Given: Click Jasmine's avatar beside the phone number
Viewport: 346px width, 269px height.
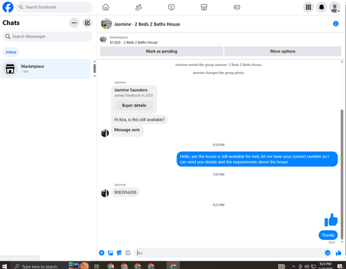Looking at the screenshot, I should 105,193.
